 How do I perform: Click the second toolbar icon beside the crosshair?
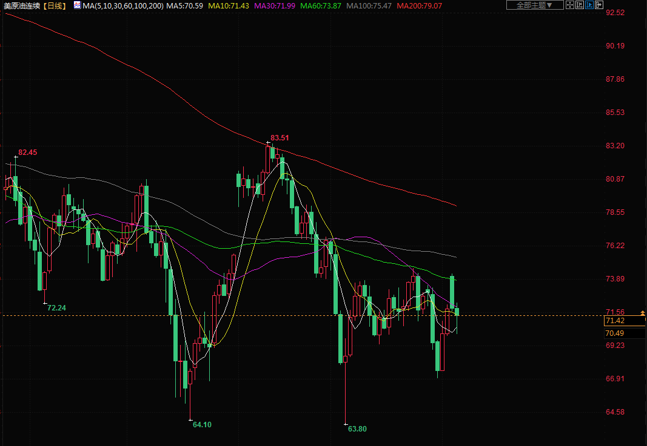click(579, 5)
